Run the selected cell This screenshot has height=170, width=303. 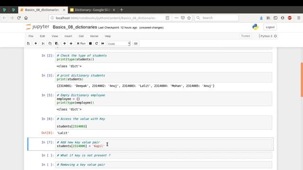pyautogui.click(x=81, y=43)
